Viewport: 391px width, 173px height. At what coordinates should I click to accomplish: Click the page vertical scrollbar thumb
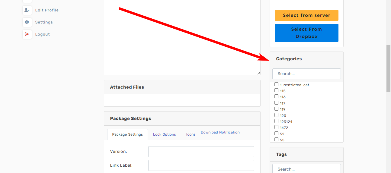(389, 68)
